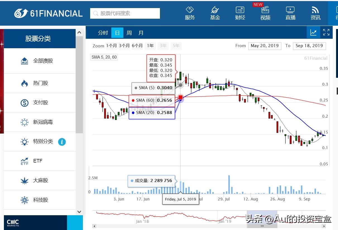Open the 视频 video icon
338x230 pixels.
pyautogui.click(x=265, y=13)
